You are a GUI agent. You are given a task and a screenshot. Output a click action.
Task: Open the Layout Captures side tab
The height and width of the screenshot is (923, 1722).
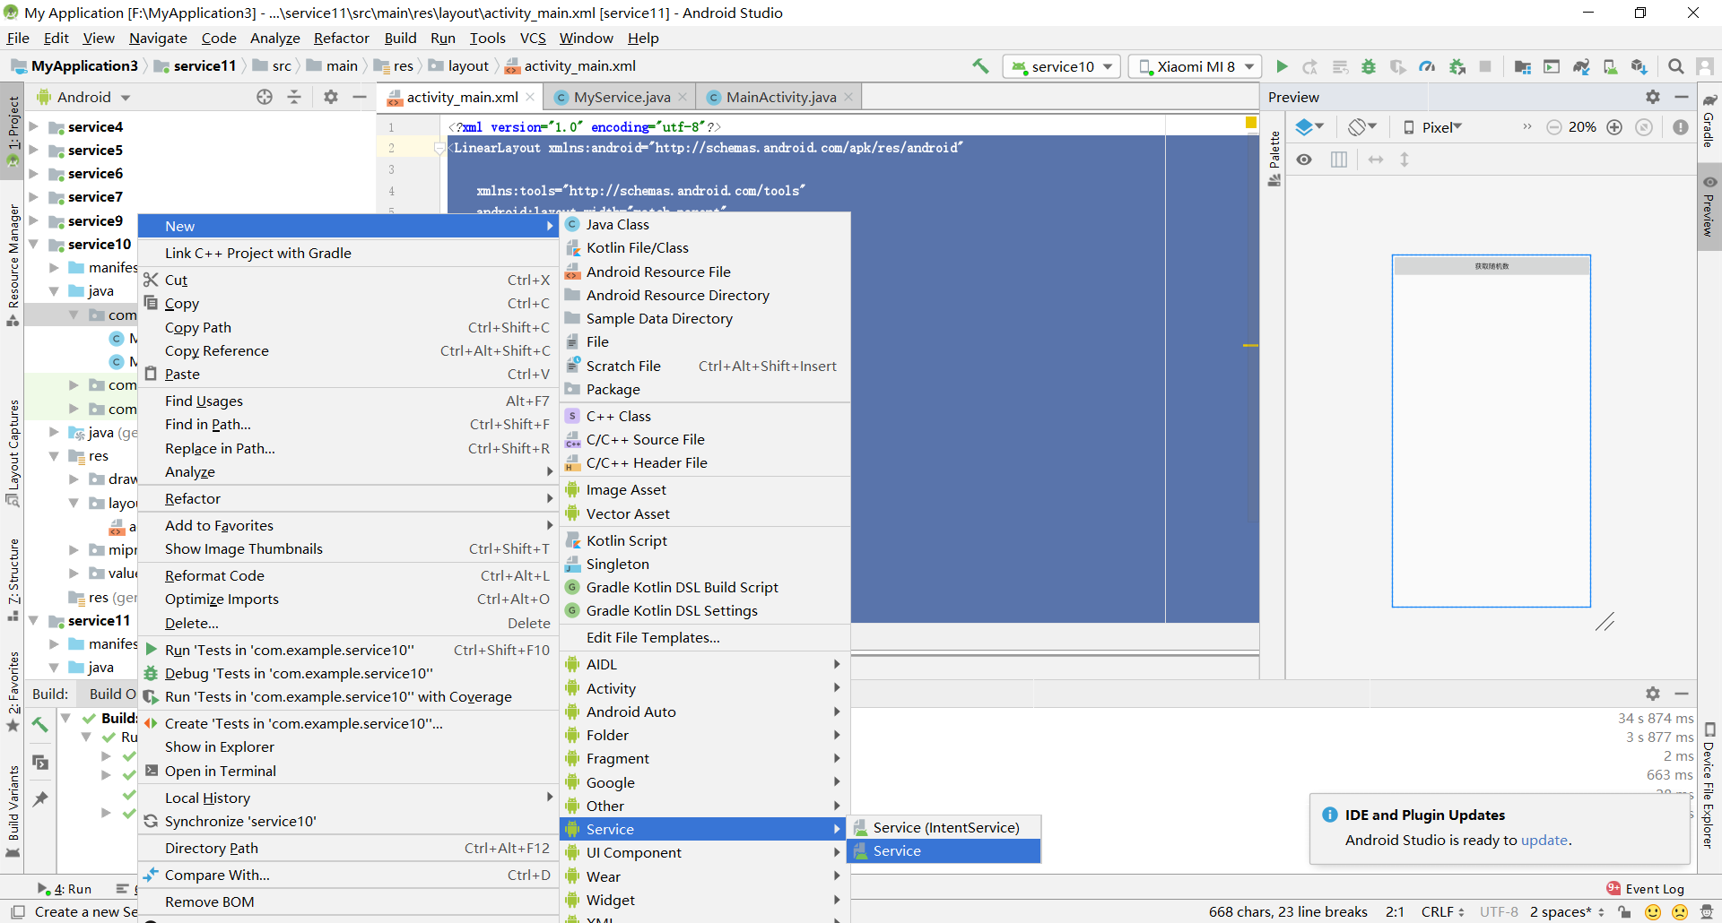click(x=13, y=453)
